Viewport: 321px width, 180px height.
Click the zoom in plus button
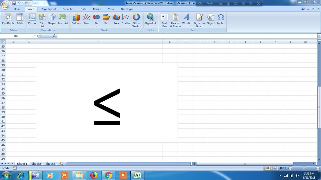[318, 168]
